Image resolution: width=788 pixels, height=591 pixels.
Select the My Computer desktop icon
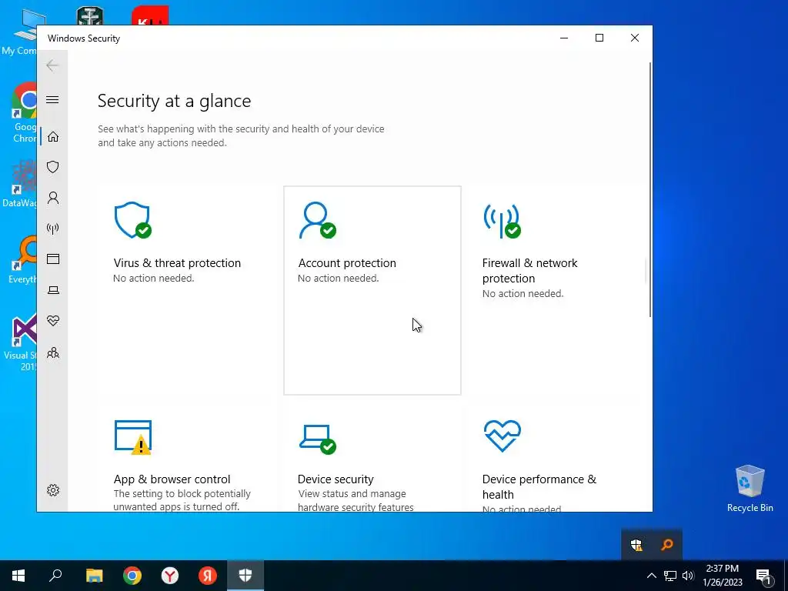pyautogui.click(x=20, y=32)
